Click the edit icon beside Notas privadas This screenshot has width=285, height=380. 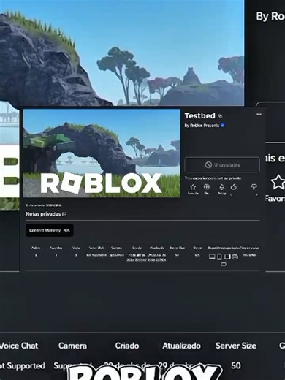64,214
